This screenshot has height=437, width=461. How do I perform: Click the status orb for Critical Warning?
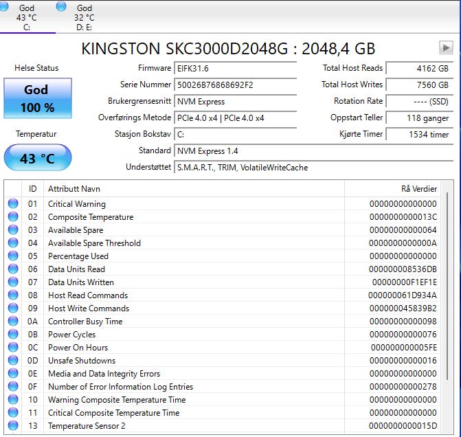coord(13,204)
